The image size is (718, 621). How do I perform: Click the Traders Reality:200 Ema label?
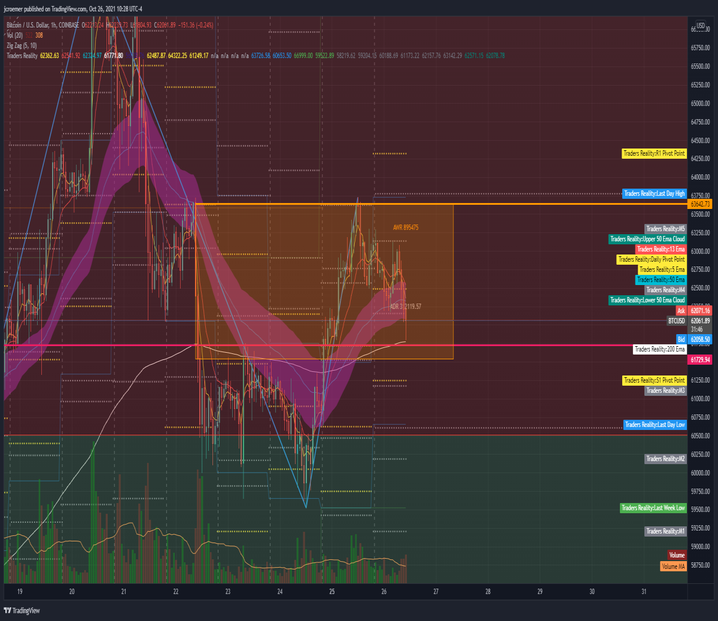tap(659, 349)
